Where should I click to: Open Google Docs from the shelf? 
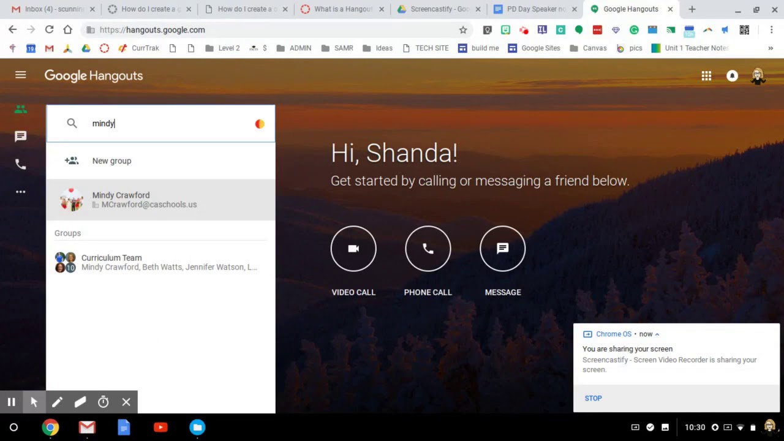[x=124, y=428]
